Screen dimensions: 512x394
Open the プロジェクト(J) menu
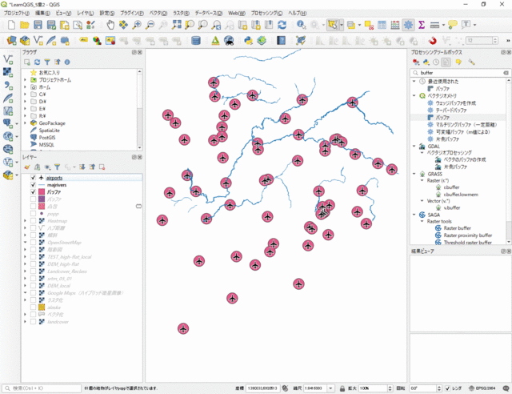[x=16, y=13]
